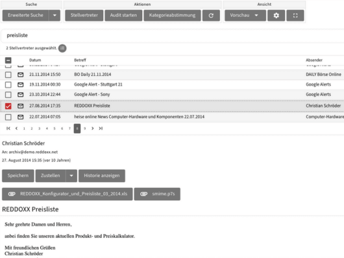The image size is (344, 258).
Task: Select the 'REDDOXX Preisliste' subject in the list
Action: (x=92, y=106)
